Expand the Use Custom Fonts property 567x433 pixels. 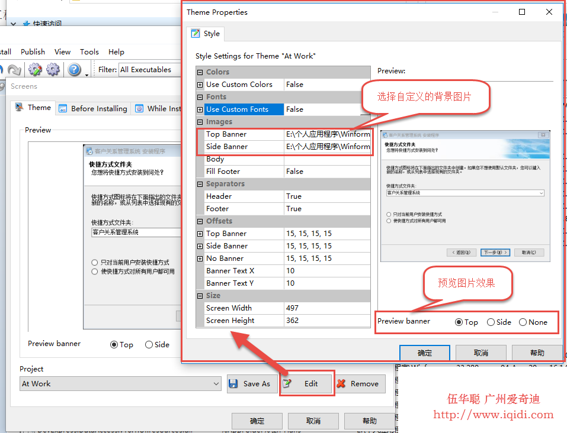(200, 109)
